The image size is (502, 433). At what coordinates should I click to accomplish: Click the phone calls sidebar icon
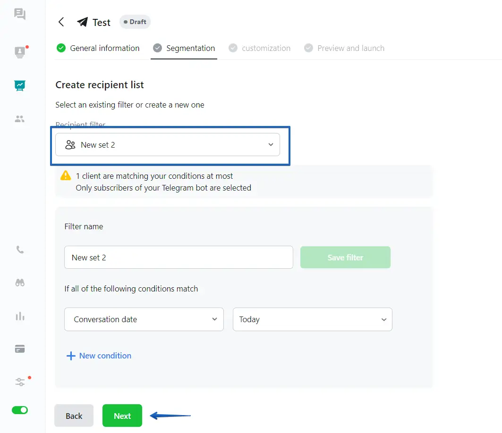[20, 250]
